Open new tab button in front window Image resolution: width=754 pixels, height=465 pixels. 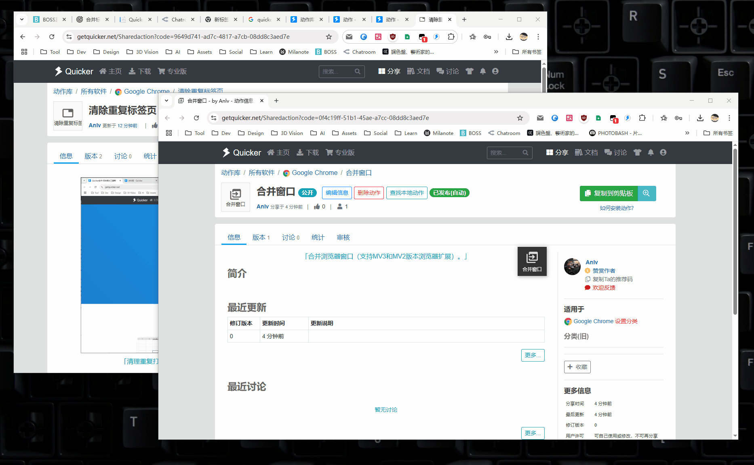[276, 101]
